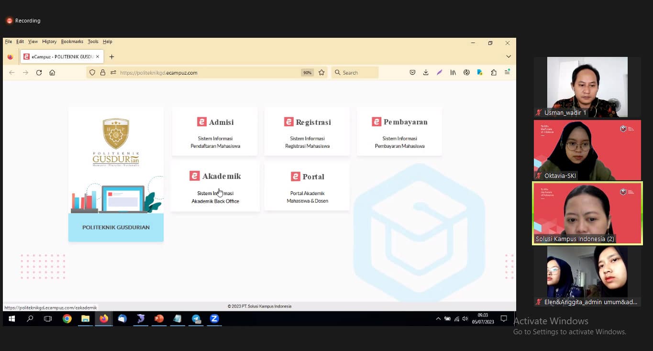Select Usman_wadir 1 video thumbnail
Image resolution: width=653 pixels, height=351 pixels.
587,87
